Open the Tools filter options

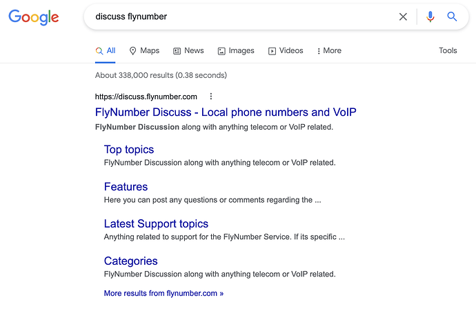448,50
